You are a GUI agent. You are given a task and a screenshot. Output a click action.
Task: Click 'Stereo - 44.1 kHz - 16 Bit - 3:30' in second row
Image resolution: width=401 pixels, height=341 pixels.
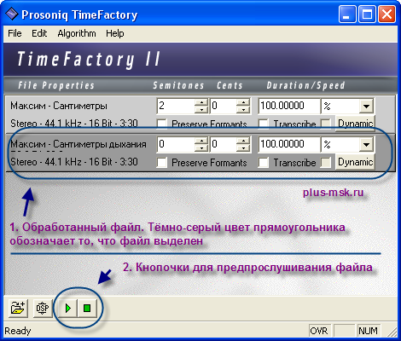click(74, 162)
